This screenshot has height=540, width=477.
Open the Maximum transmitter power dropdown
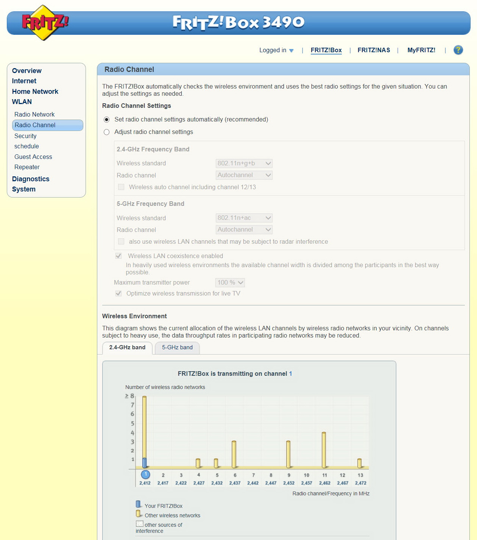[230, 283]
